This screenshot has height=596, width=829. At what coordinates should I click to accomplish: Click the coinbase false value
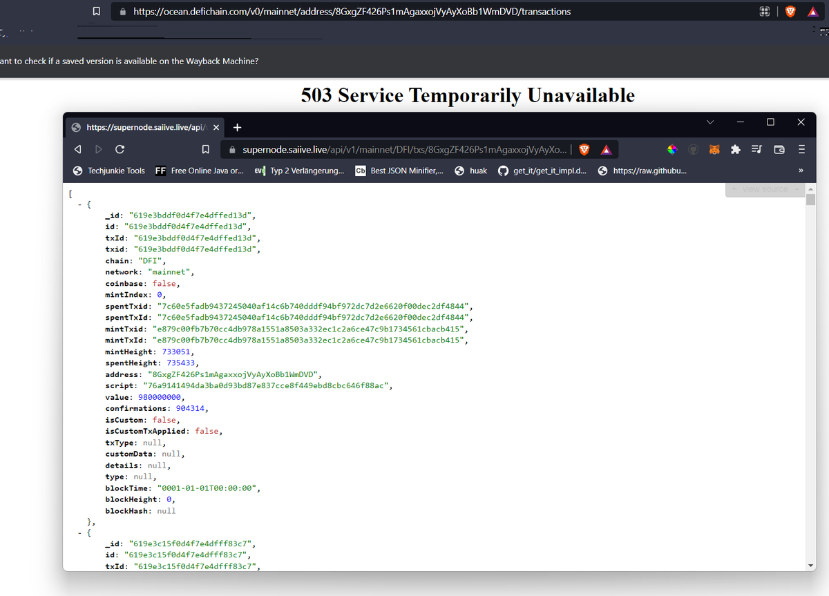[164, 283]
